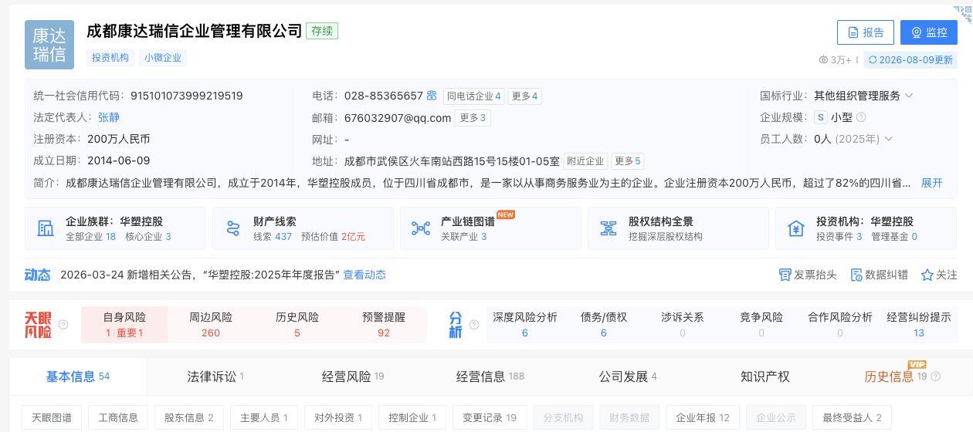973x432 pixels.
Task: Switch to 经营风险 tab
Action: pyautogui.click(x=353, y=376)
